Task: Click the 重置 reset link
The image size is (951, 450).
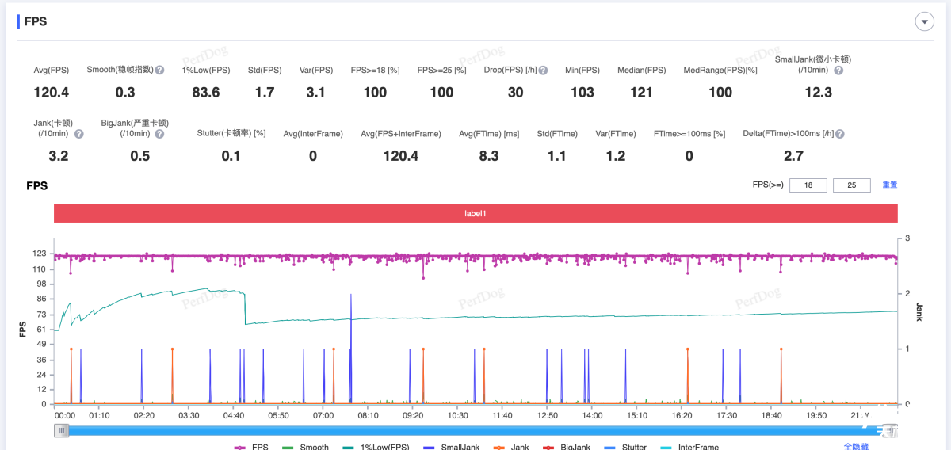Action: point(889,185)
